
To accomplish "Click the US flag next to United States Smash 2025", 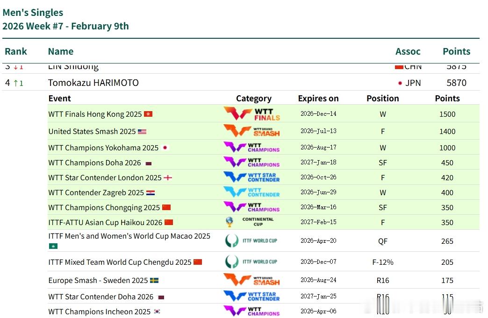I will (x=142, y=132).
